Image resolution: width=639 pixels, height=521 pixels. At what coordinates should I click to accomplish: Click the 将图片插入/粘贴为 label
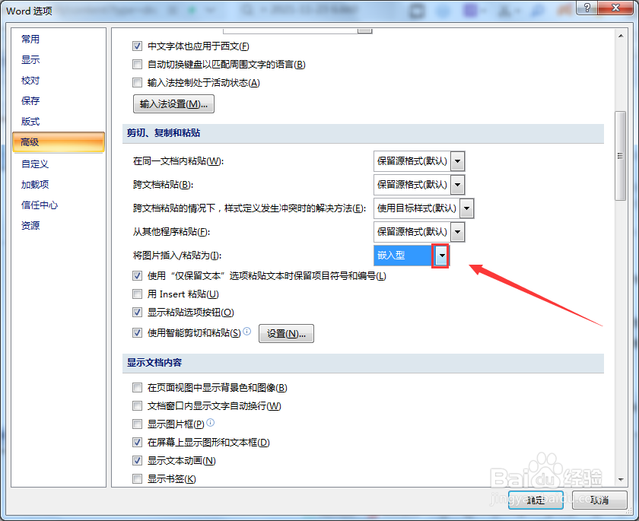pos(177,256)
